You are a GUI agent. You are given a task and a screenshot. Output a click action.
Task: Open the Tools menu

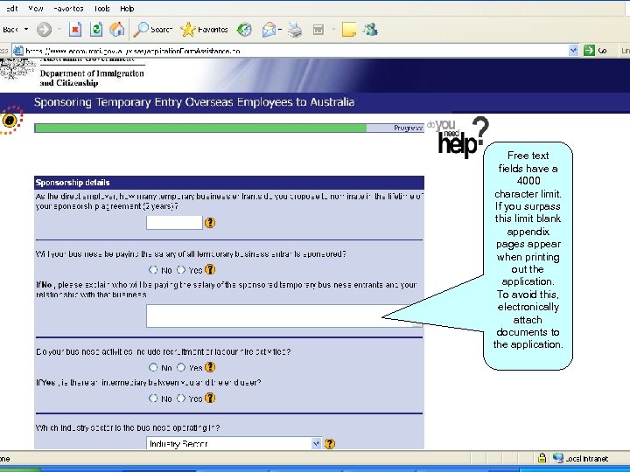(x=102, y=9)
